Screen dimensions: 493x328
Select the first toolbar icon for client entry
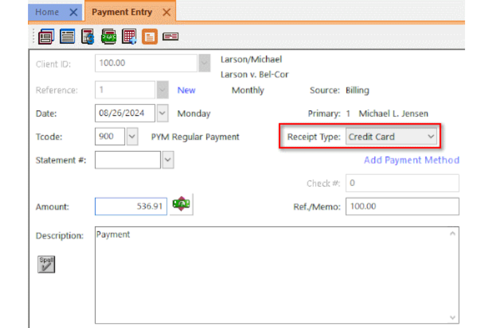coord(46,37)
